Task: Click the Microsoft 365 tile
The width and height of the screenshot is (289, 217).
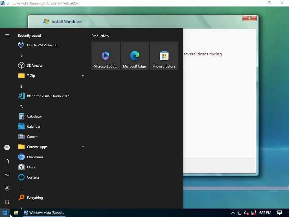Action: 106,56
